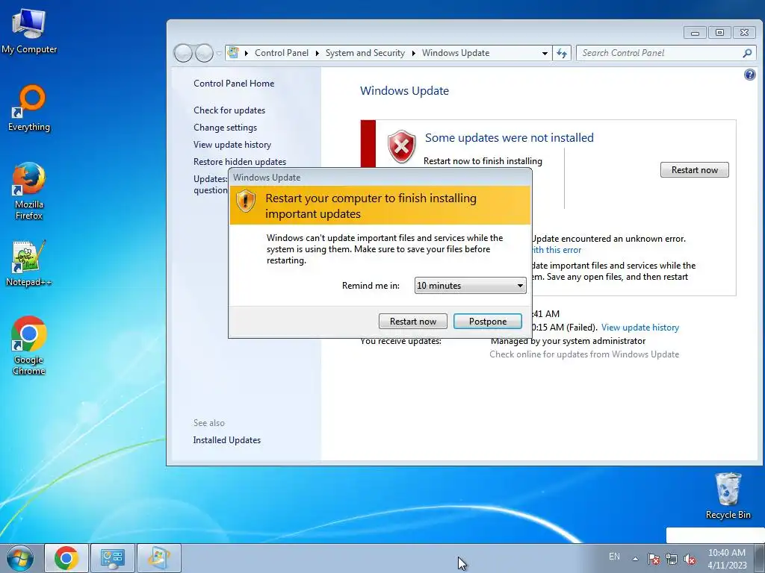
Task: Open the network tray icon
Action: coord(672,558)
